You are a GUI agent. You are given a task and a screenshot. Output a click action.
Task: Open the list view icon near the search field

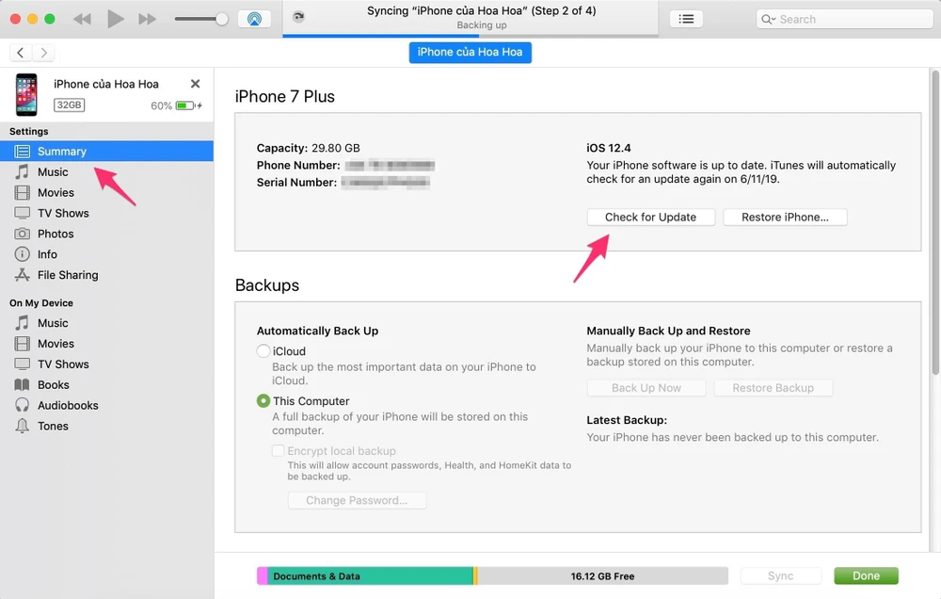(686, 19)
